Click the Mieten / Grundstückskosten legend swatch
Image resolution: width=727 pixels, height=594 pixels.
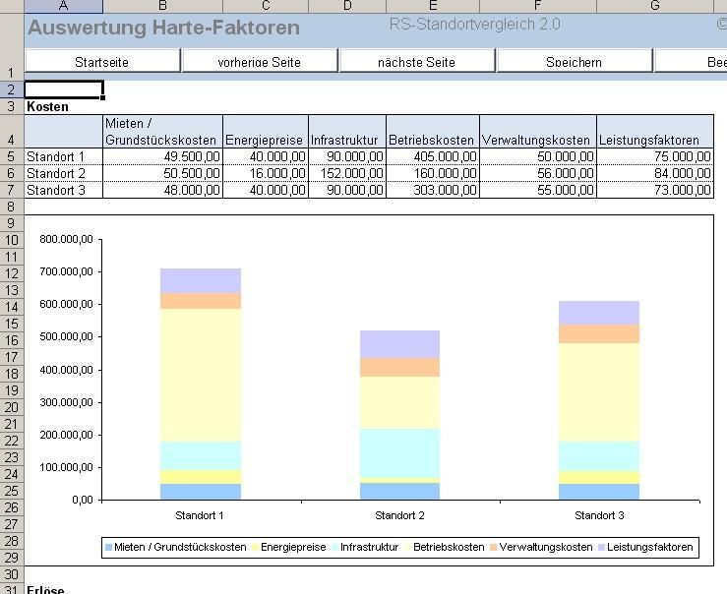[x=109, y=548]
